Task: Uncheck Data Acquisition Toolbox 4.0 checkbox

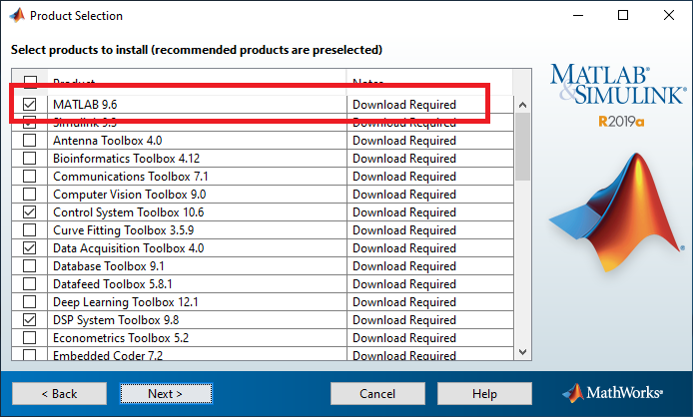Action: point(30,247)
